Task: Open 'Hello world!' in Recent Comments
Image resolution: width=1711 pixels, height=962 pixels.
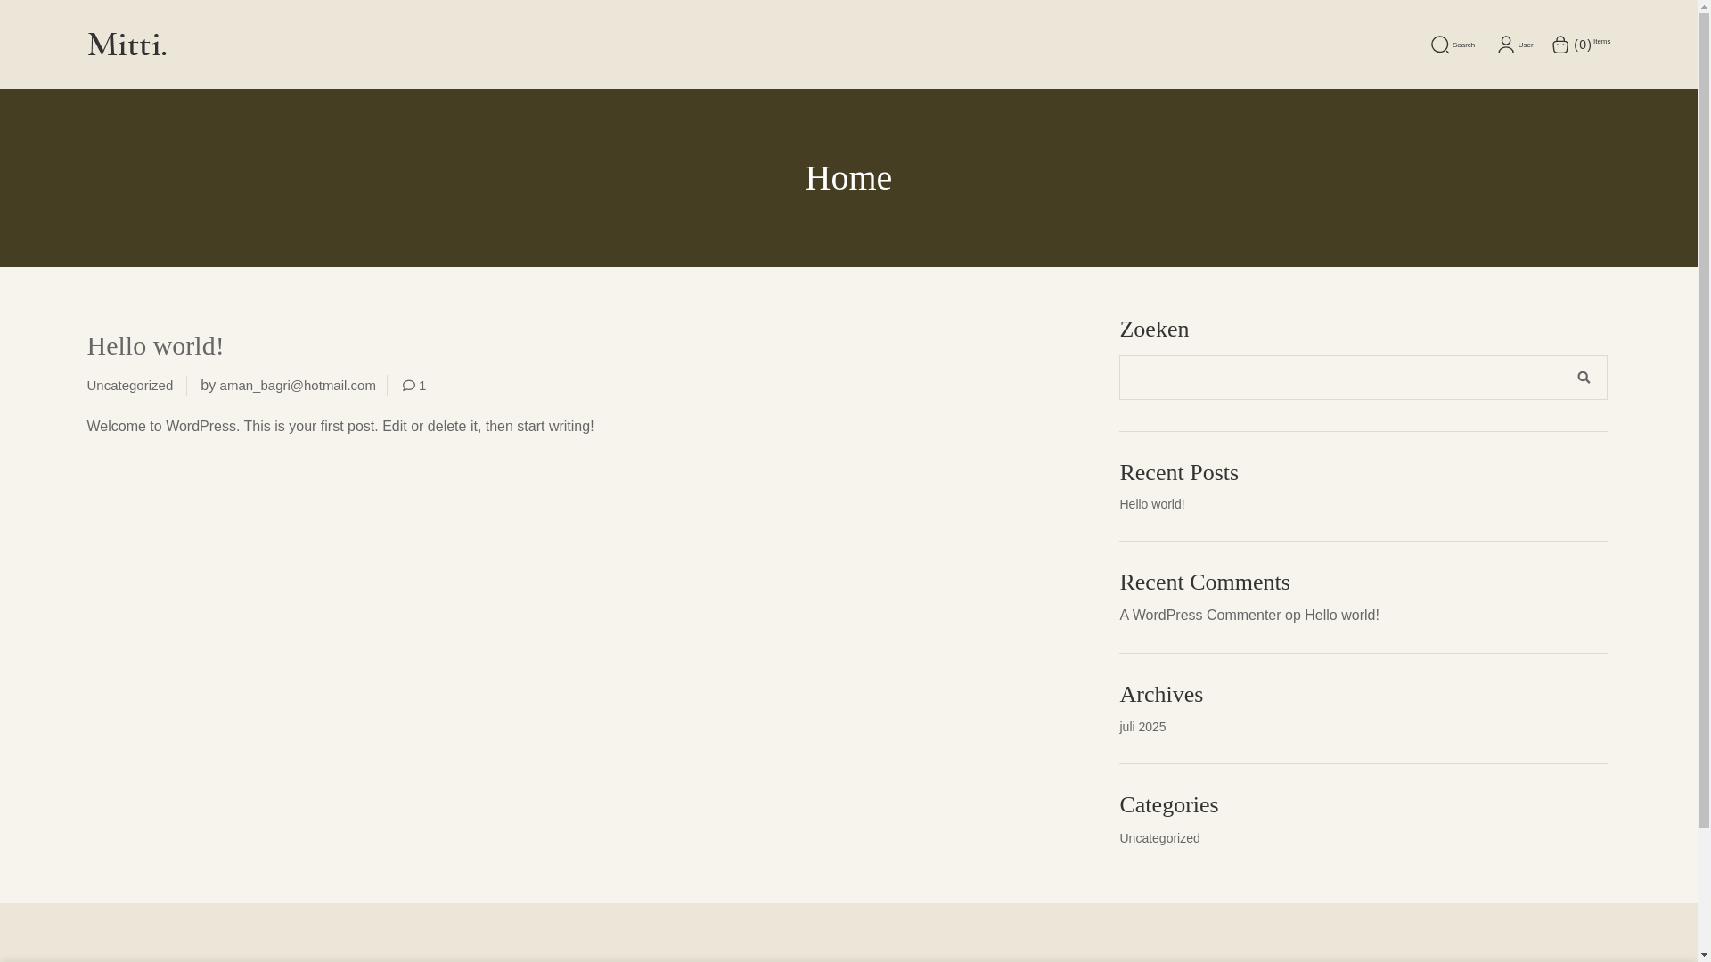Action: (x=1341, y=616)
